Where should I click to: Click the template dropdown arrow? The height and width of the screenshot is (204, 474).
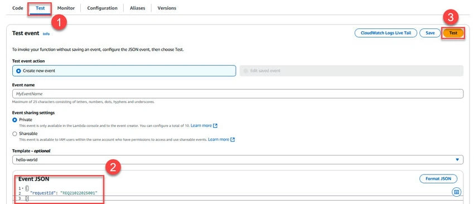point(457,159)
